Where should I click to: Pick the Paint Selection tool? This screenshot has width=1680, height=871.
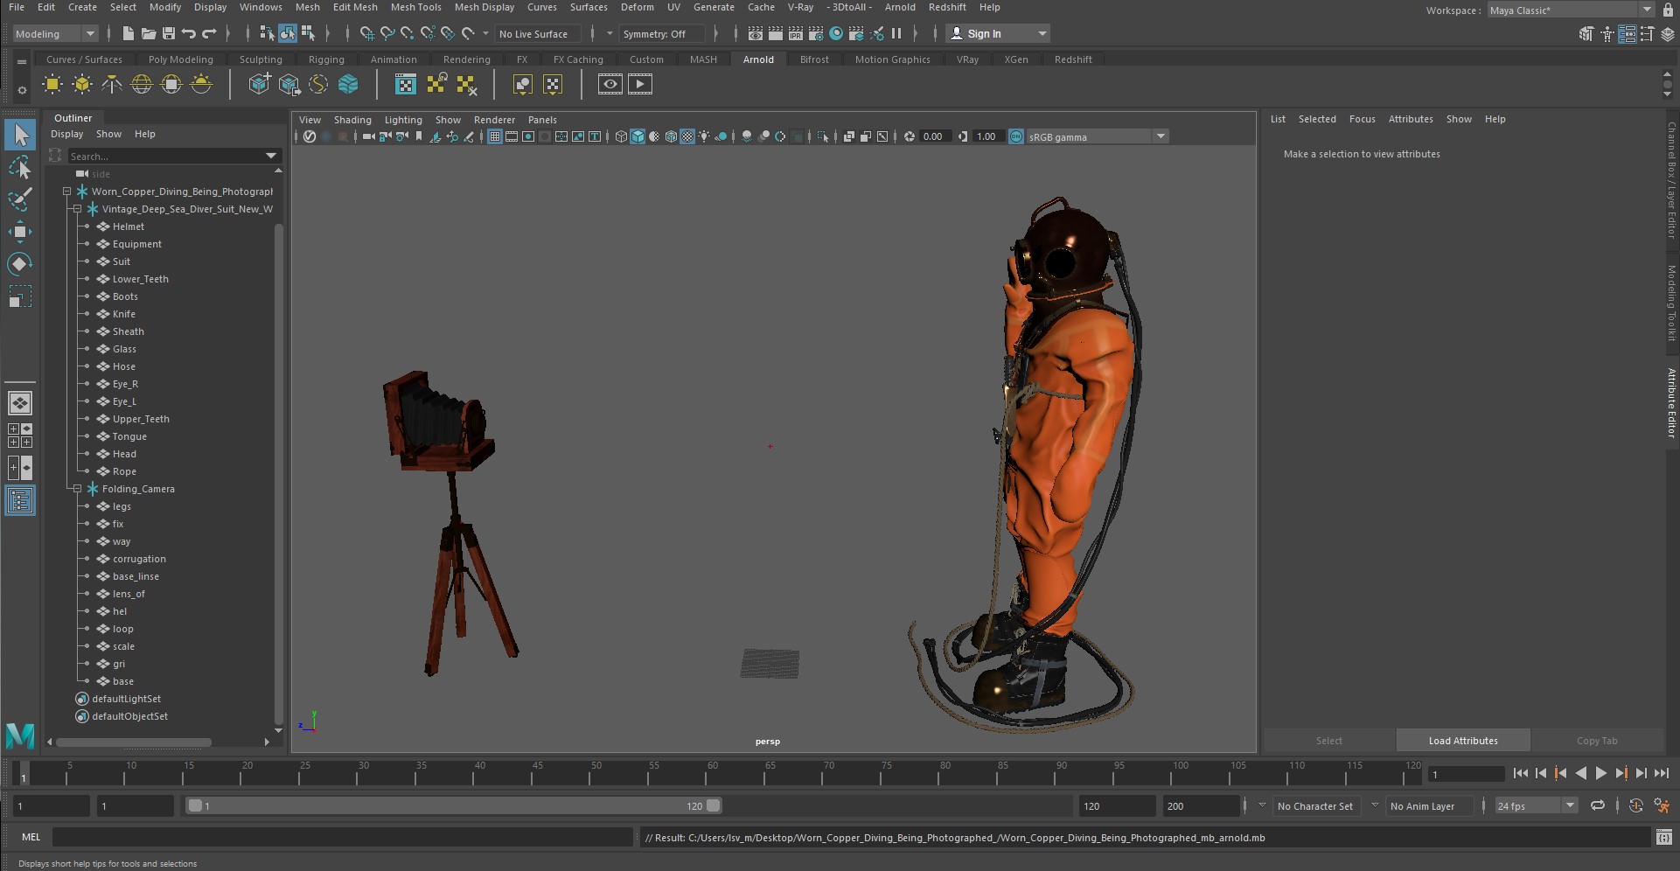click(x=20, y=199)
